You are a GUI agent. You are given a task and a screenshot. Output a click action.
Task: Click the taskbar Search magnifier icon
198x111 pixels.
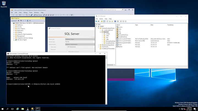point(7,109)
